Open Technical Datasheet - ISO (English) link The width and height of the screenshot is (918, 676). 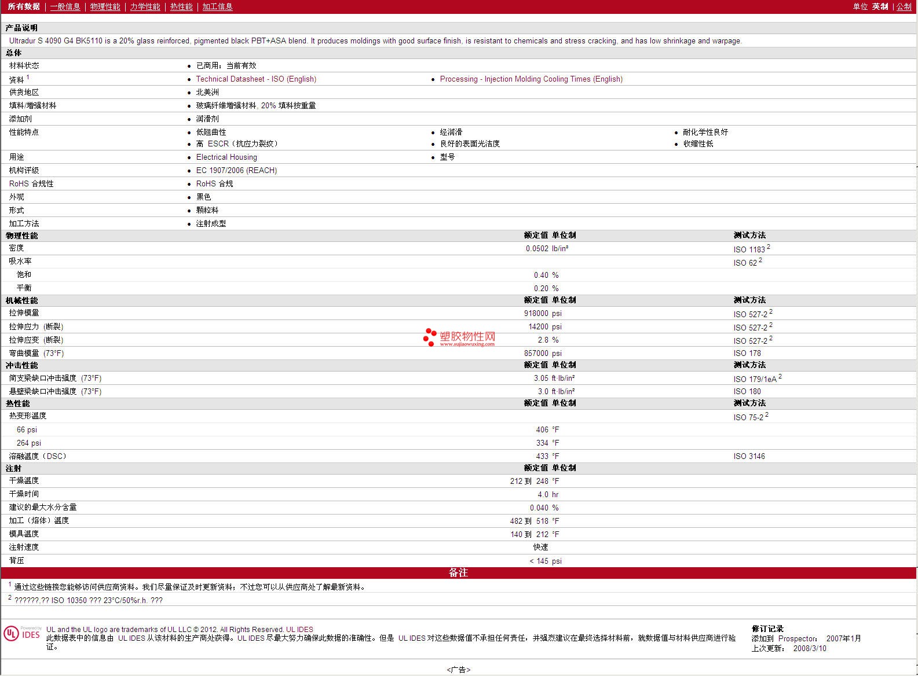tap(256, 79)
